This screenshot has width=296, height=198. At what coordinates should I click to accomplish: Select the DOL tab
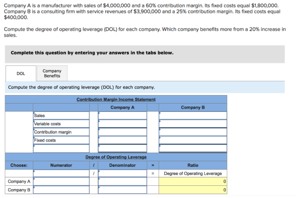21,73
